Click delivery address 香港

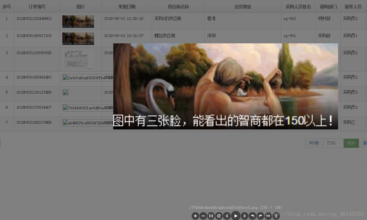coord(212,19)
